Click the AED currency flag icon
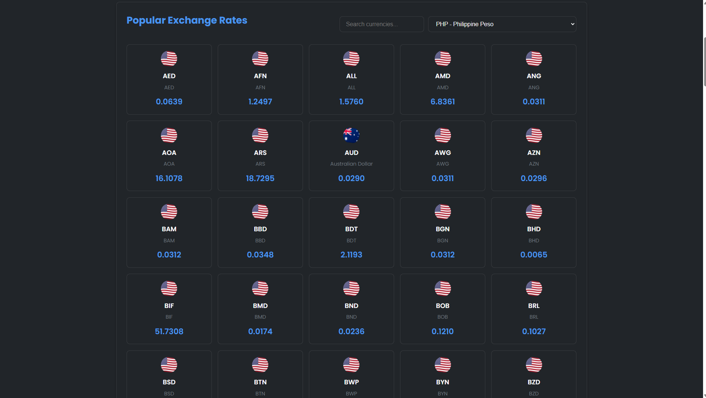Screen dimensions: 706x398 pyautogui.click(x=169, y=59)
